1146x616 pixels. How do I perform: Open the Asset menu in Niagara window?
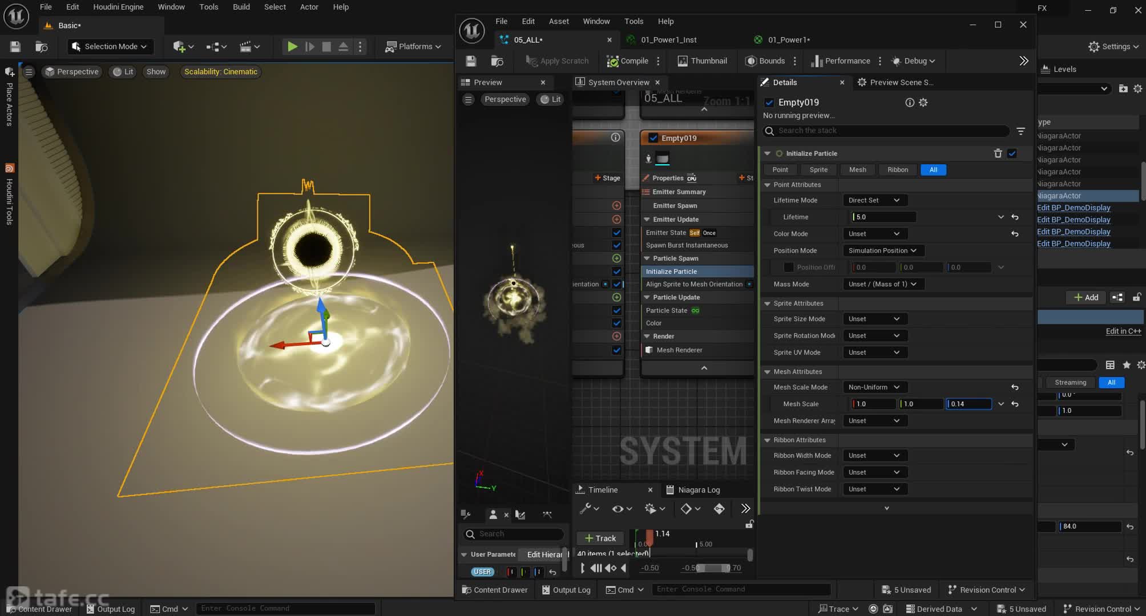tap(559, 21)
